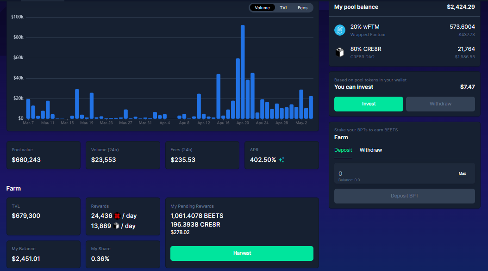
Task: Click the APR value 402.50%
Action: pos(263,160)
